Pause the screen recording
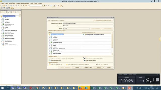The image size is (161, 90). pyautogui.click(x=153, y=80)
